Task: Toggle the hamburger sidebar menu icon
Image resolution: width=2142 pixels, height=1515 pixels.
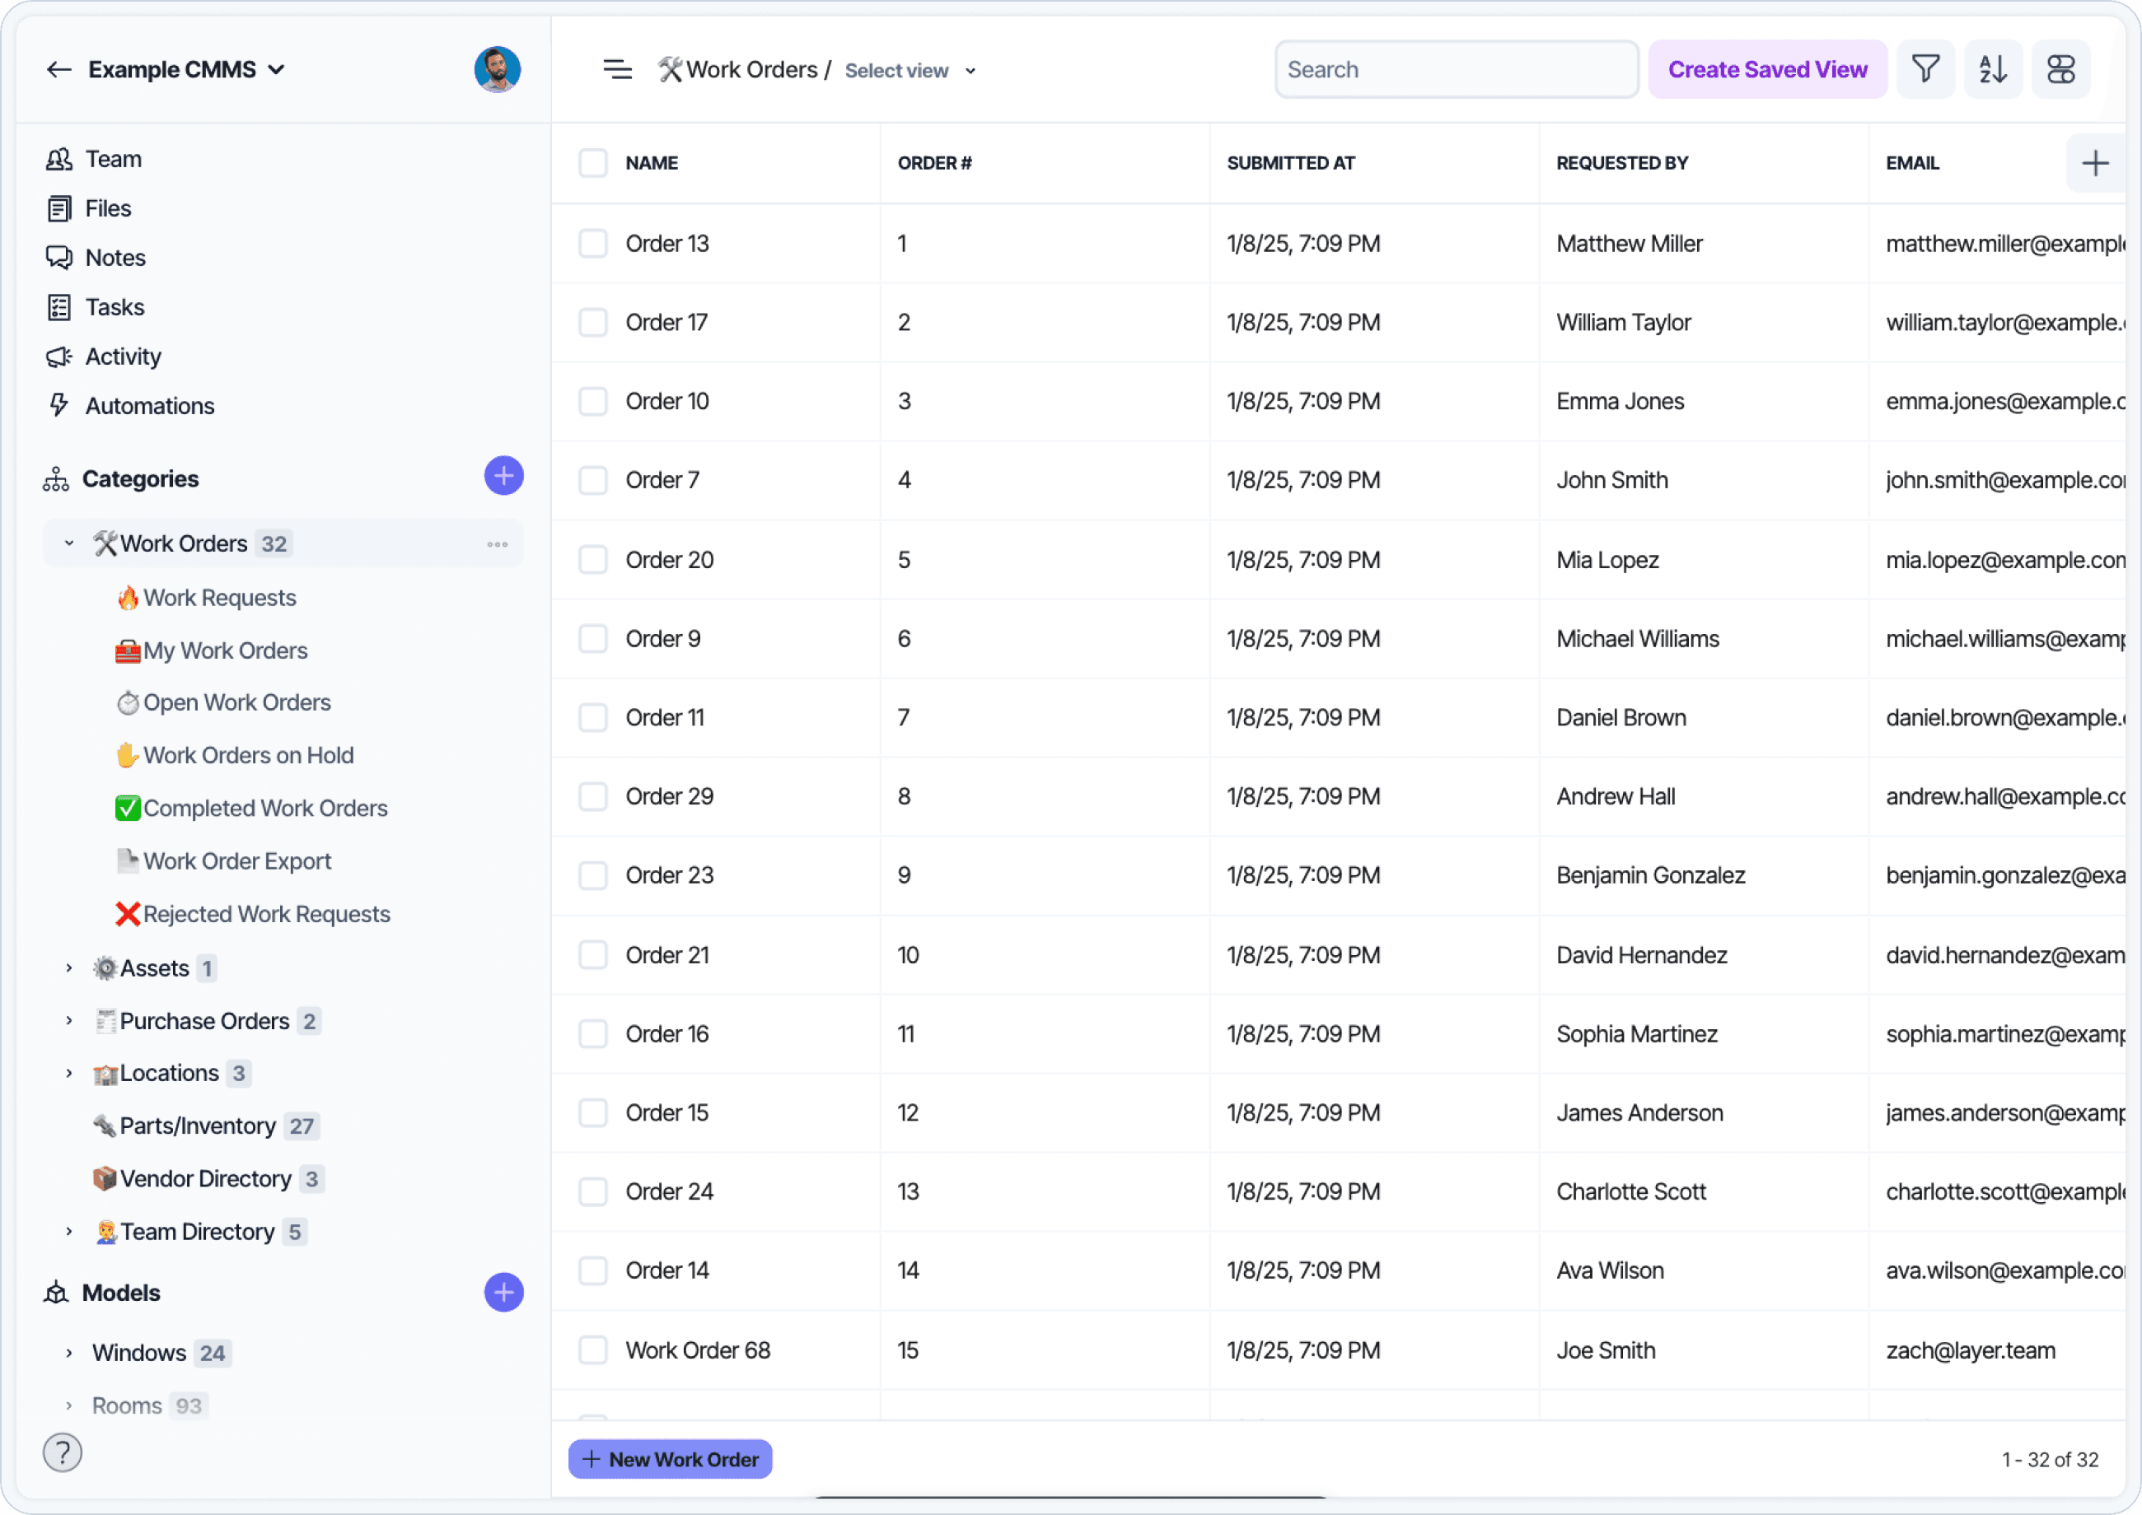Action: click(x=617, y=70)
